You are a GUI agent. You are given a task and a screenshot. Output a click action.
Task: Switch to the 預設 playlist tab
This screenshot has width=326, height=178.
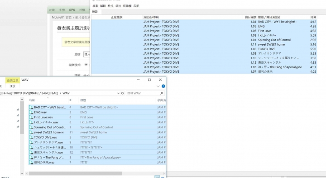point(95,12)
